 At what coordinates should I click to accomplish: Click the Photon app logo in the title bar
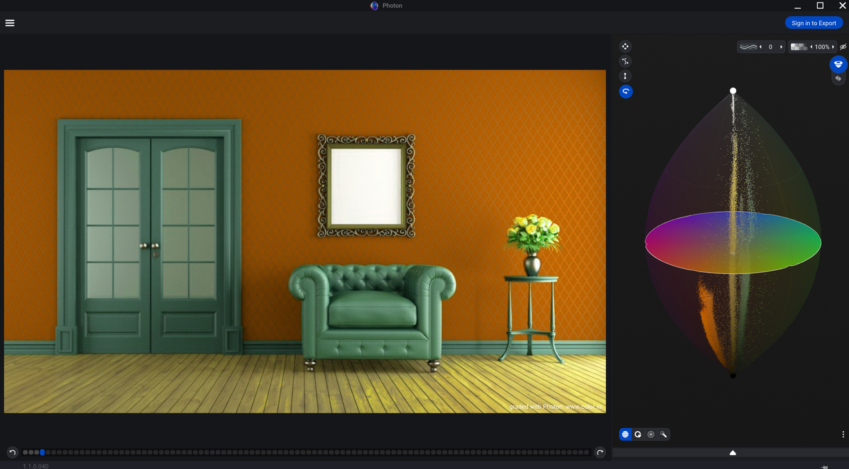click(x=375, y=6)
